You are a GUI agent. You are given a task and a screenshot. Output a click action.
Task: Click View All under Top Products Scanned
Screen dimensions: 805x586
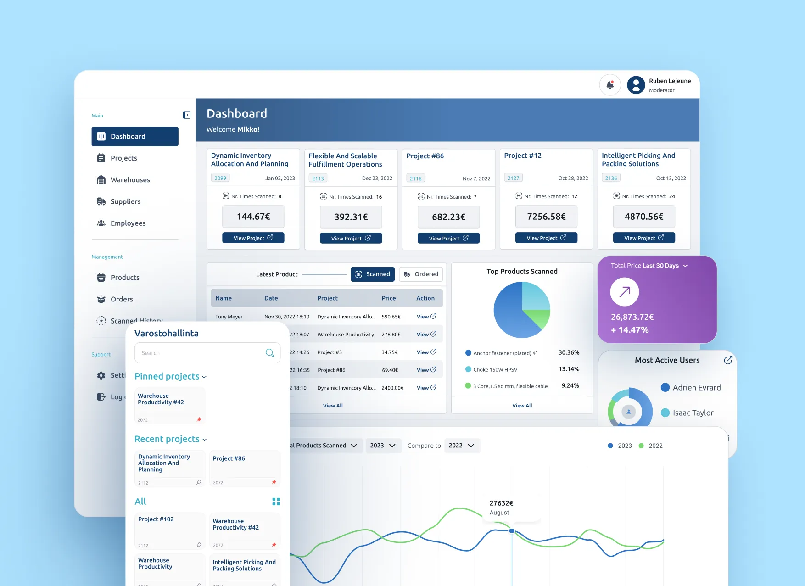coord(522,406)
